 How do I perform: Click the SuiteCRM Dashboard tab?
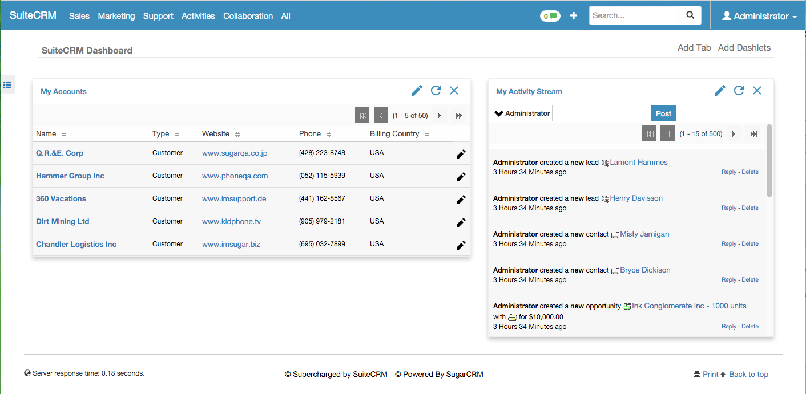87,50
